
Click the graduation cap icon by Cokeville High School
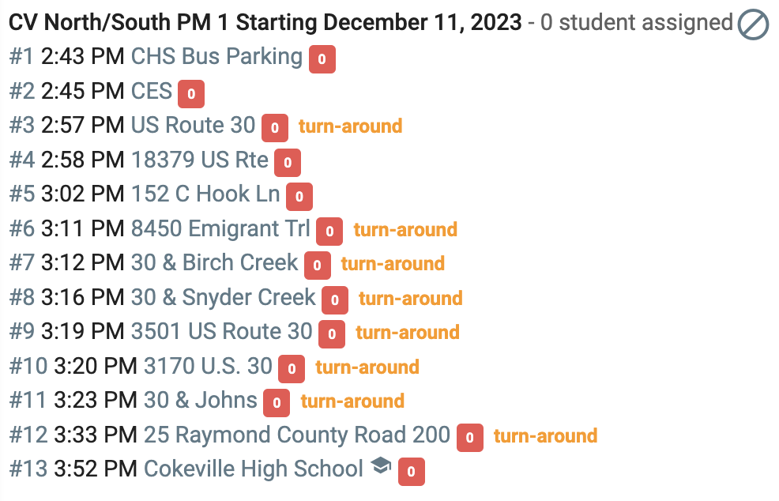pos(381,465)
